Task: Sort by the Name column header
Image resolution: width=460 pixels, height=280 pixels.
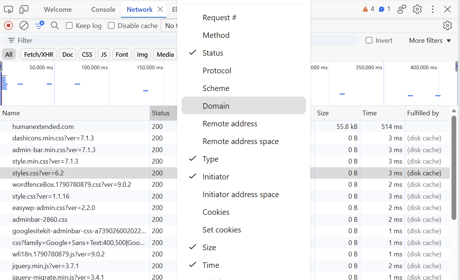Action: tap(75, 113)
